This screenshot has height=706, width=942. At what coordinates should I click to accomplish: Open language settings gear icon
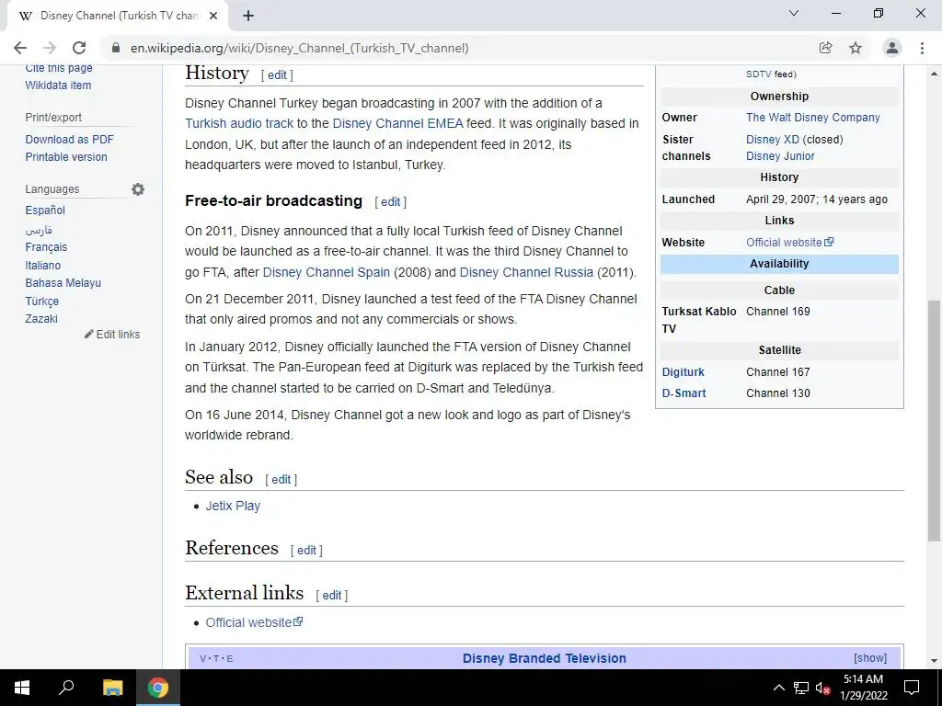click(x=138, y=189)
